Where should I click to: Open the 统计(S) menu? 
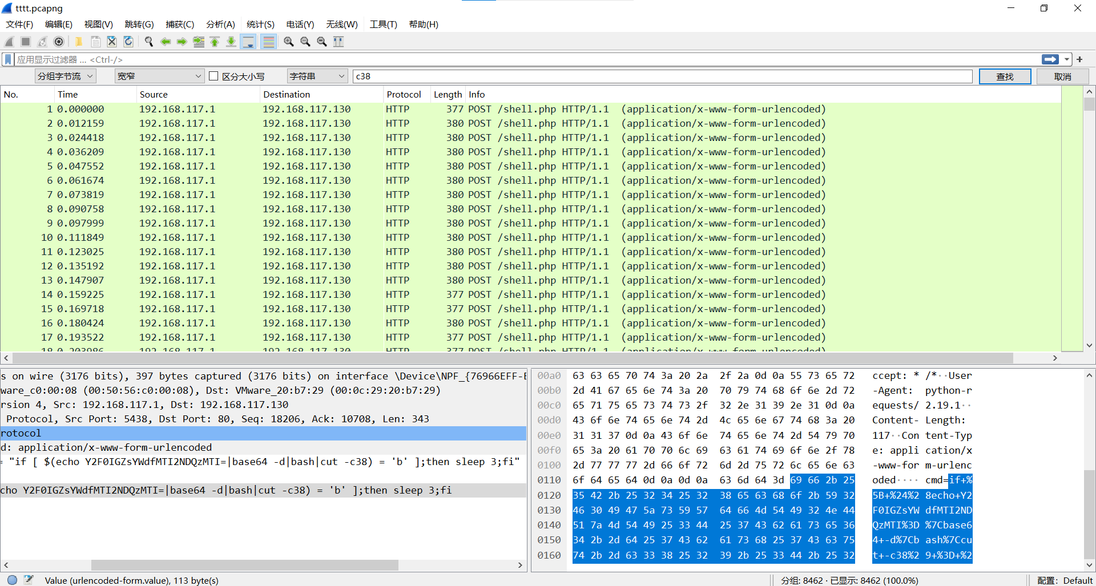pyautogui.click(x=260, y=24)
